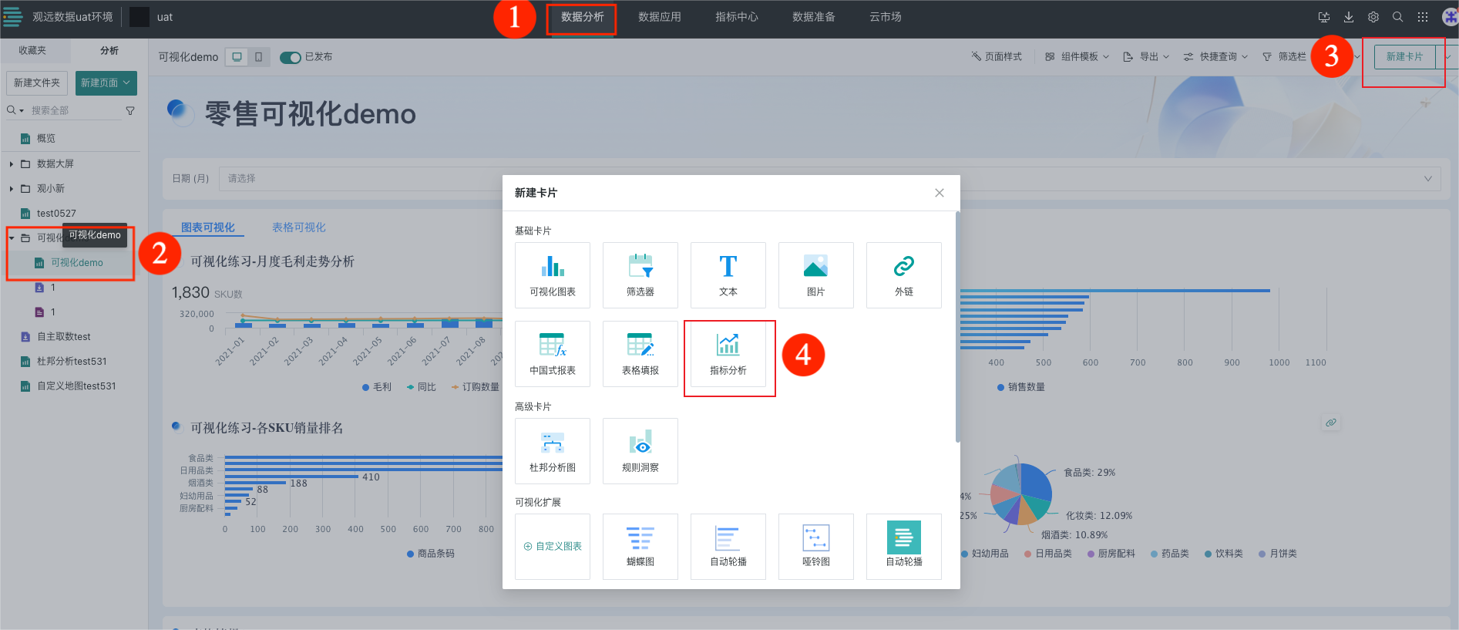Open 数据准备 menu
1459x630 pixels.
tap(814, 17)
